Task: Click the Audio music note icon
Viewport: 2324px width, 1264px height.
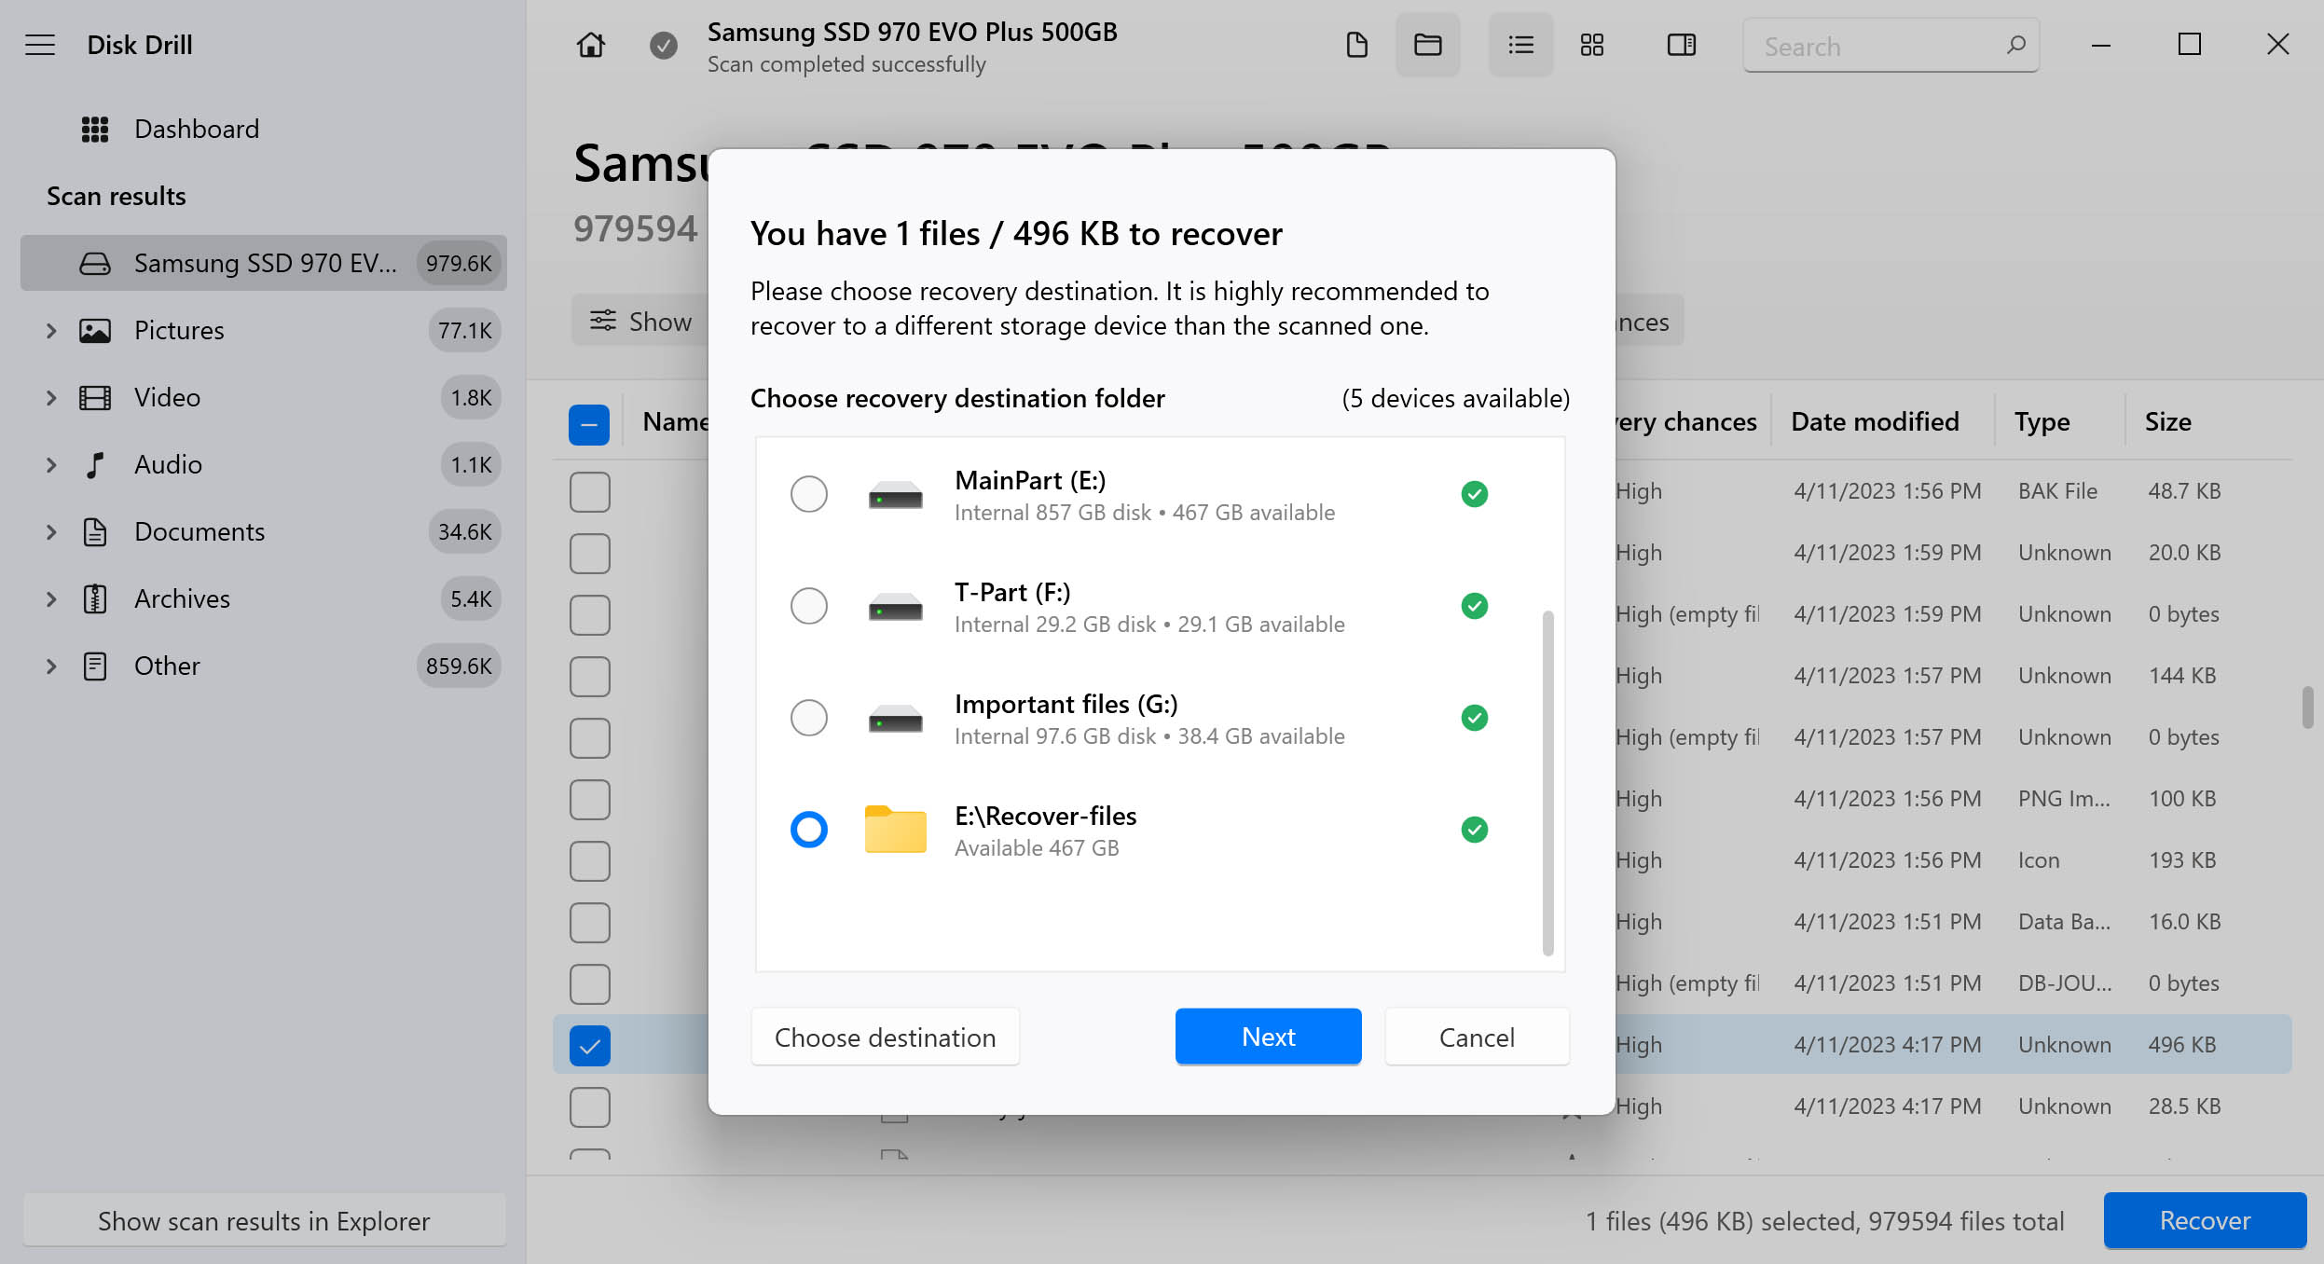Action: point(95,464)
